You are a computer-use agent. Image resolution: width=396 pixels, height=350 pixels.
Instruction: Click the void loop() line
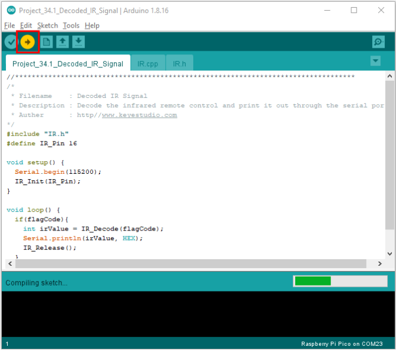[33, 210]
